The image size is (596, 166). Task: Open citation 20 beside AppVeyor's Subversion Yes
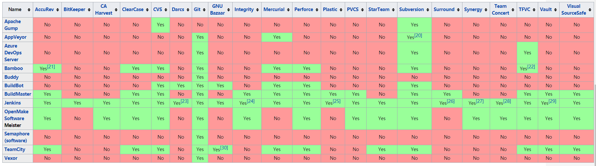[418, 35]
